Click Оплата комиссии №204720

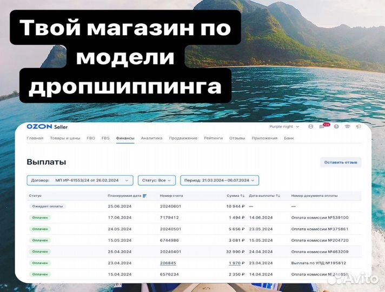[320, 240]
